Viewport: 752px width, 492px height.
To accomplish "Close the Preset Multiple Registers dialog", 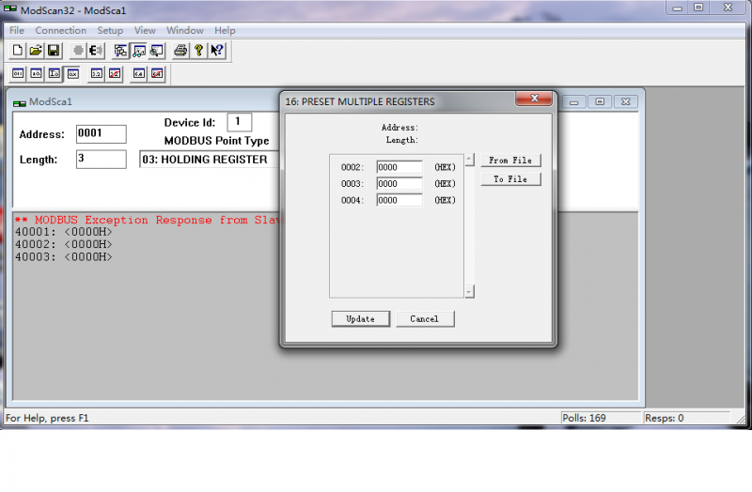I will [x=534, y=99].
